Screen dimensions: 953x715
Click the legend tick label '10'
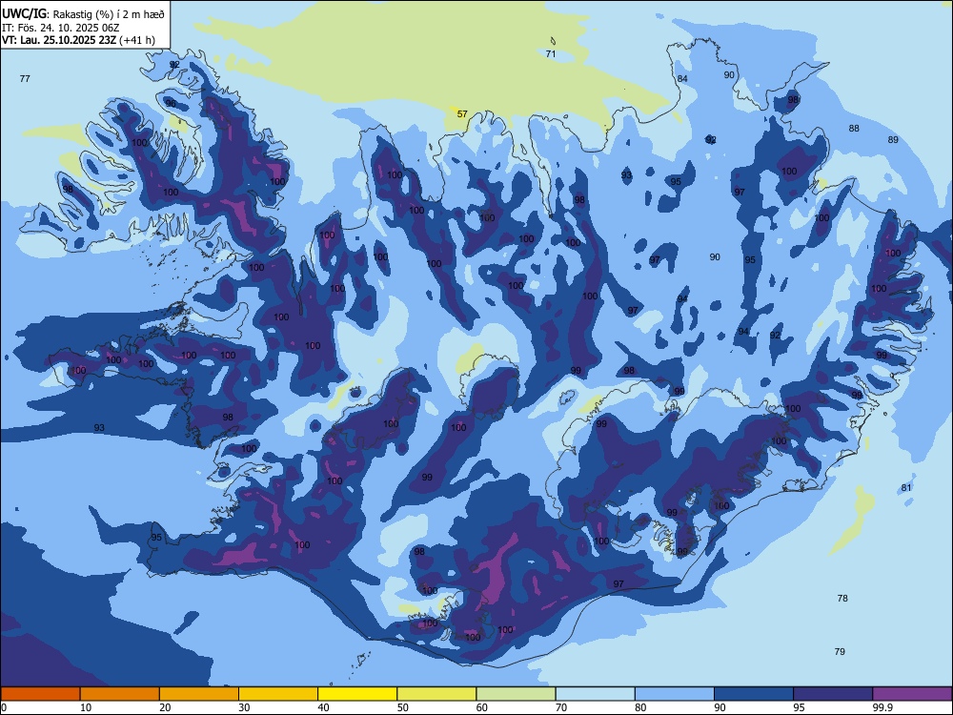click(86, 707)
